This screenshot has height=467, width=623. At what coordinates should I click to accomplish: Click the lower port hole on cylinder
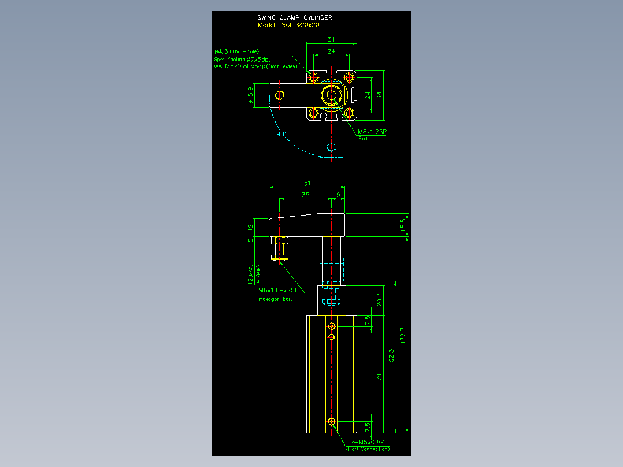331,422
